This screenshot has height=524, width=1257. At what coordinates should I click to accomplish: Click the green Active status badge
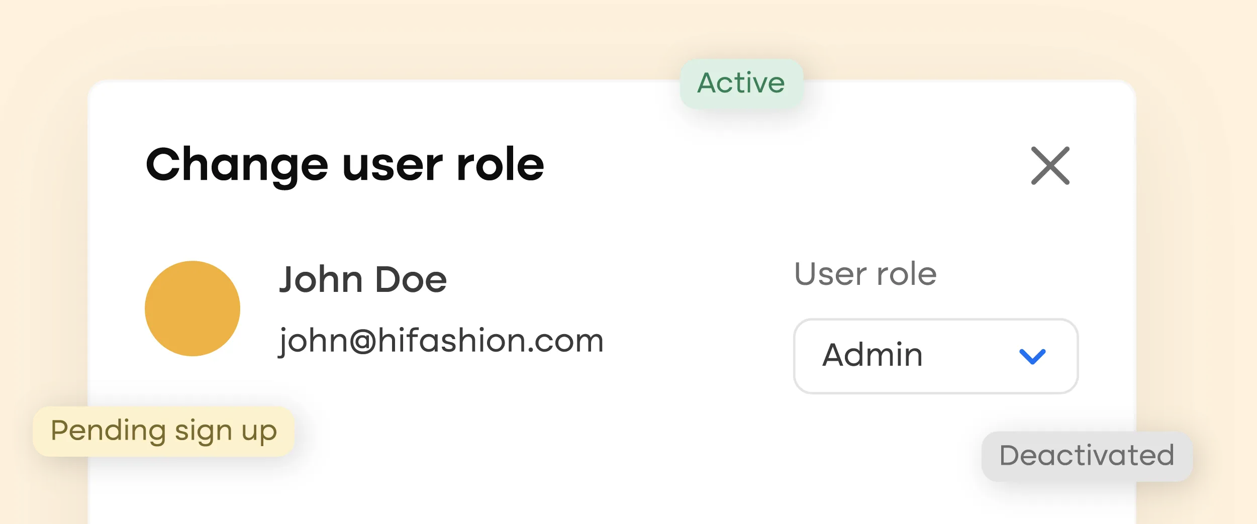(741, 83)
